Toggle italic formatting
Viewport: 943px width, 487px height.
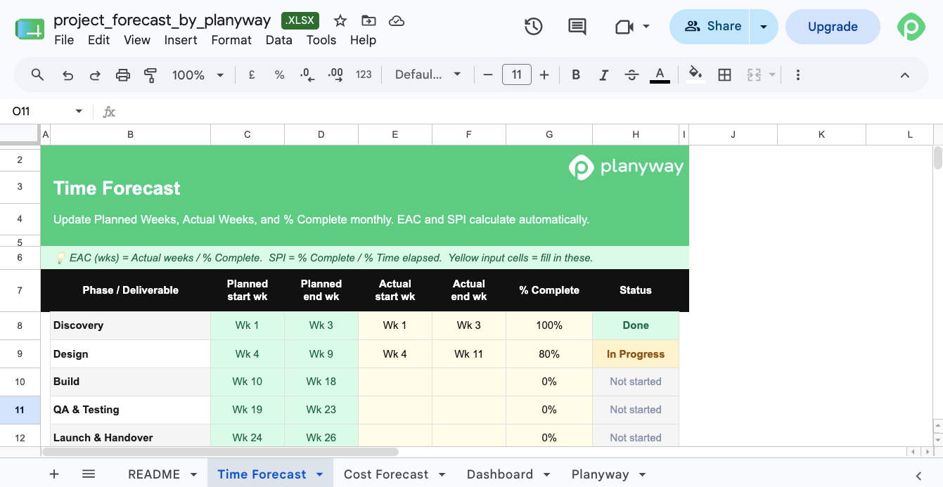coord(603,74)
